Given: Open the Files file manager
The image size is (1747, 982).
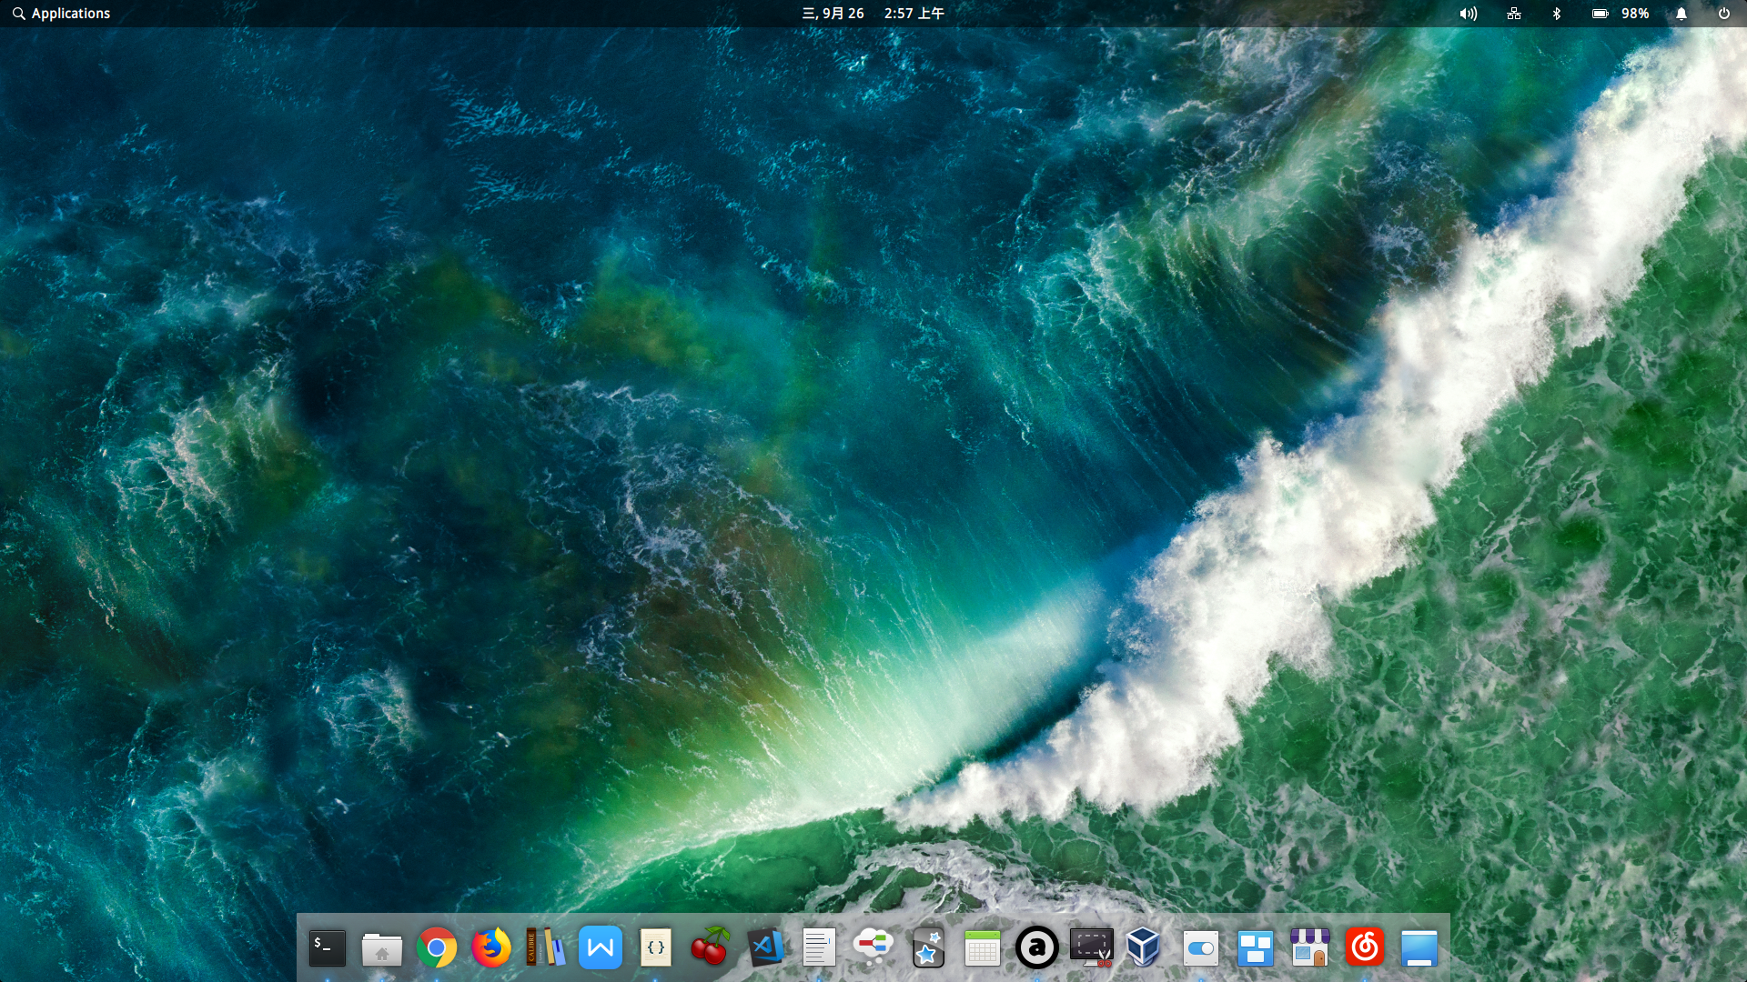Looking at the screenshot, I should pos(382,947).
